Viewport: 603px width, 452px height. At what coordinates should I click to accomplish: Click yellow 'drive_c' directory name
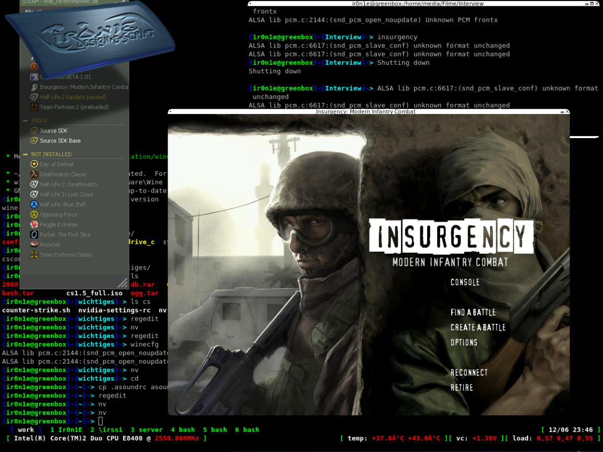click(x=141, y=242)
